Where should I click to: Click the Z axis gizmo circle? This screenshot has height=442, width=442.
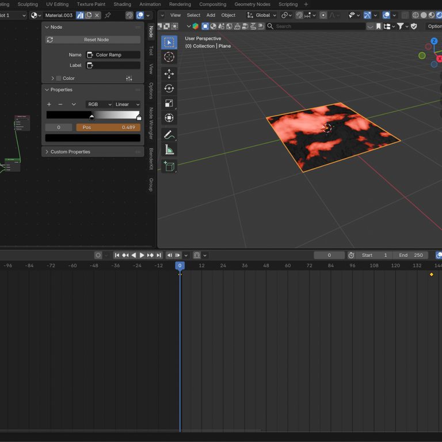click(x=434, y=41)
